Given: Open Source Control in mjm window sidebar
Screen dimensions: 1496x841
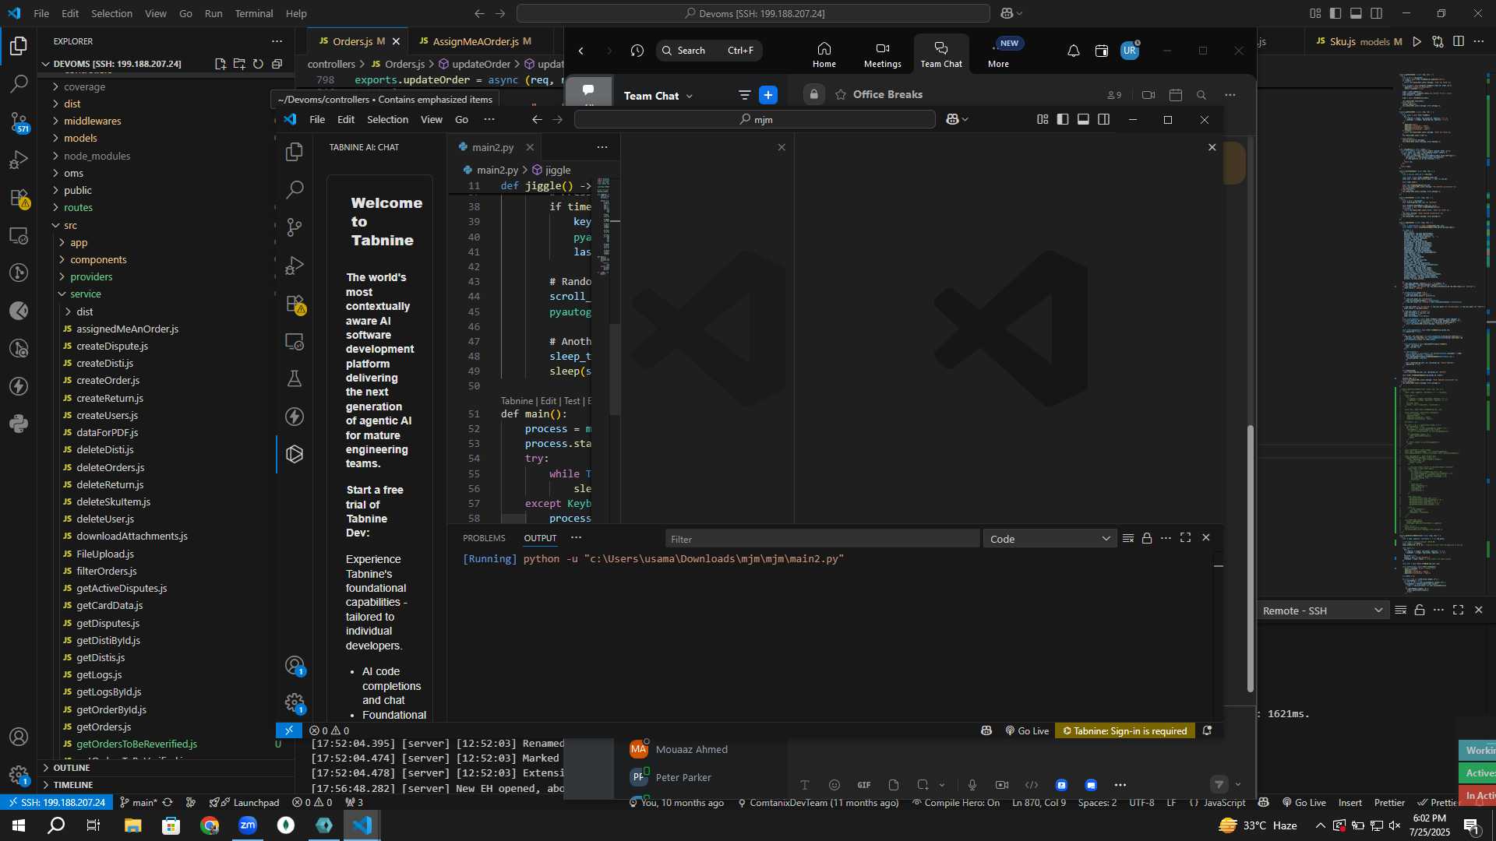Looking at the screenshot, I should pyautogui.click(x=295, y=227).
